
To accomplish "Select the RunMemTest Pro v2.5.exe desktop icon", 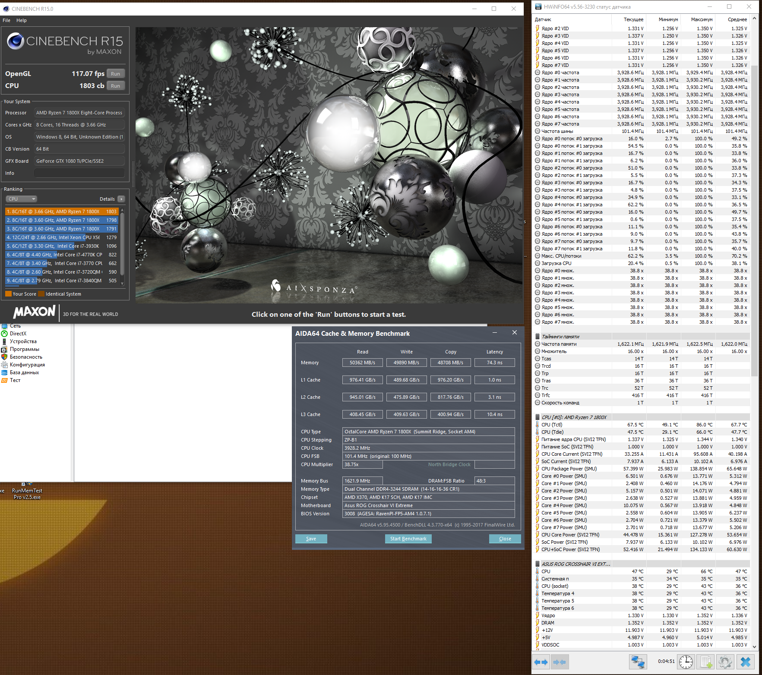I will [x=27, y=491].
